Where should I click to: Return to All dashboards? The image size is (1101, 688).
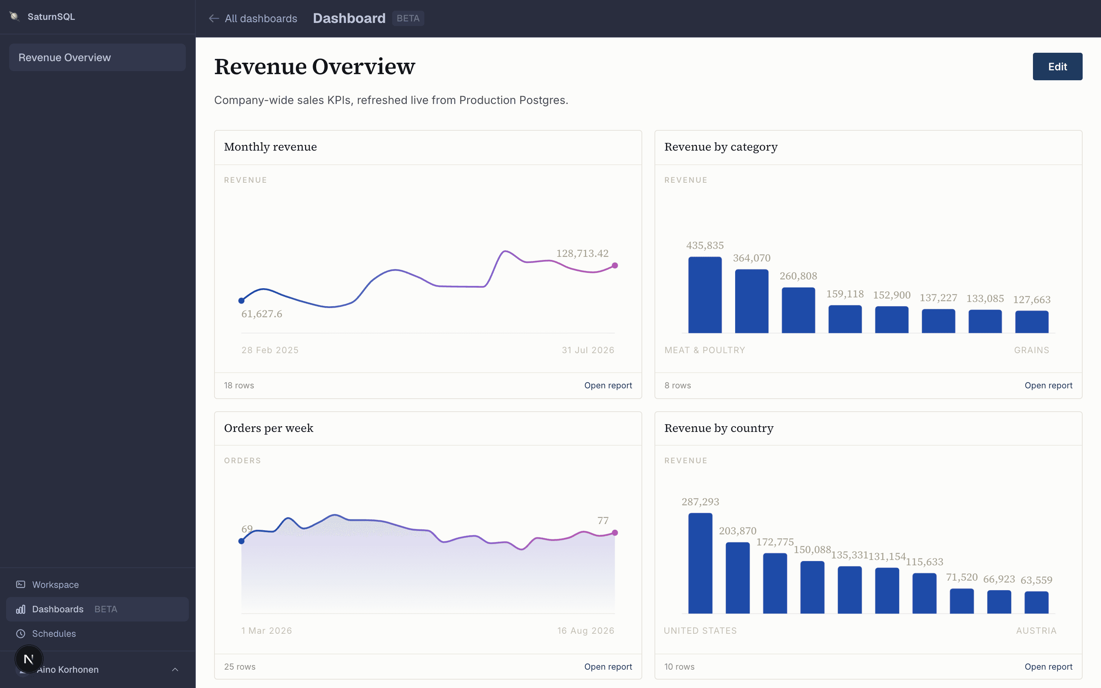pos(253,18)
